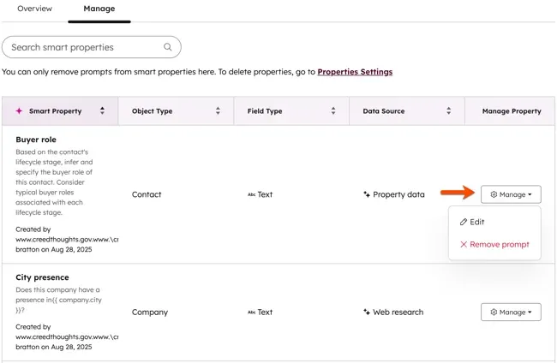This screenshot has width=557, height=363.
Task: Sort by Smart Property column arrows
Action: [x=103, y=111]
